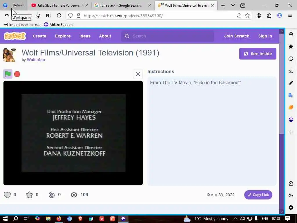
Task: Open the sidebar briefcase icon
Action: pos(291,34)
